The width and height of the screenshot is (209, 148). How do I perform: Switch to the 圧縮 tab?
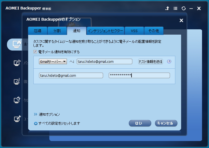point(38,31)
